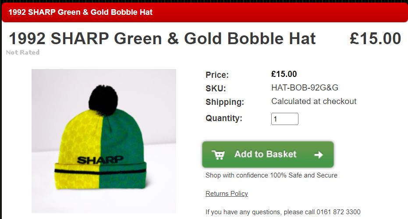This screenshot has height=219, width=408.
Task: Click the large product title heading
Action: [162, 38]
